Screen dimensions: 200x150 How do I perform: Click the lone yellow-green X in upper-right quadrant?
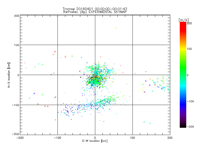[x=116, y=28]
